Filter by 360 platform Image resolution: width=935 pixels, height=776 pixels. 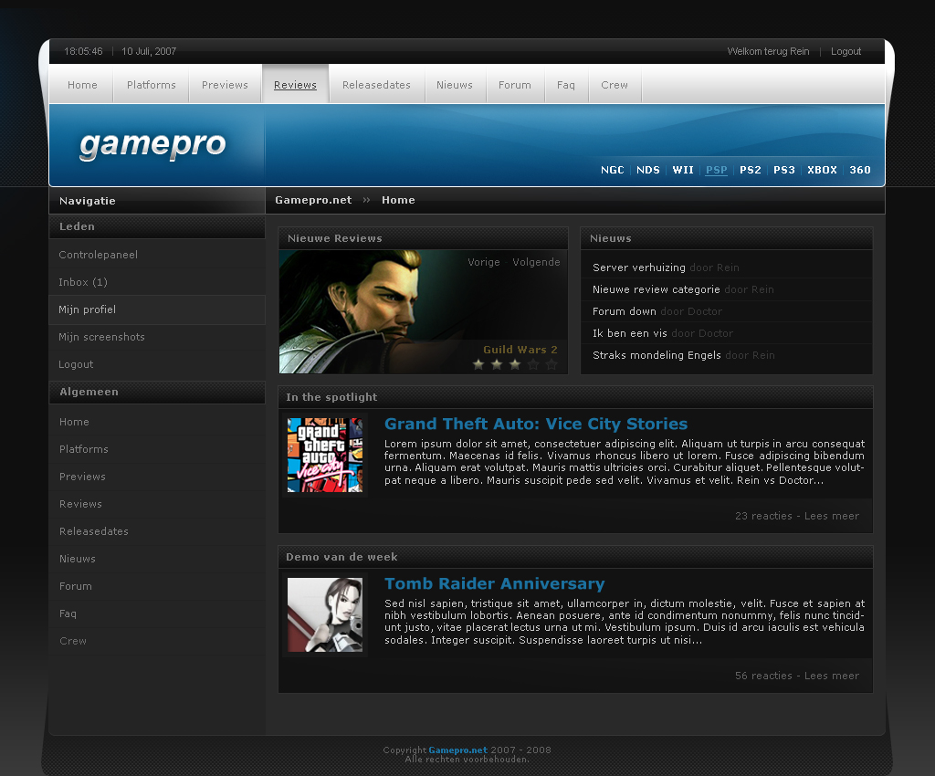(x=860, y=170)
